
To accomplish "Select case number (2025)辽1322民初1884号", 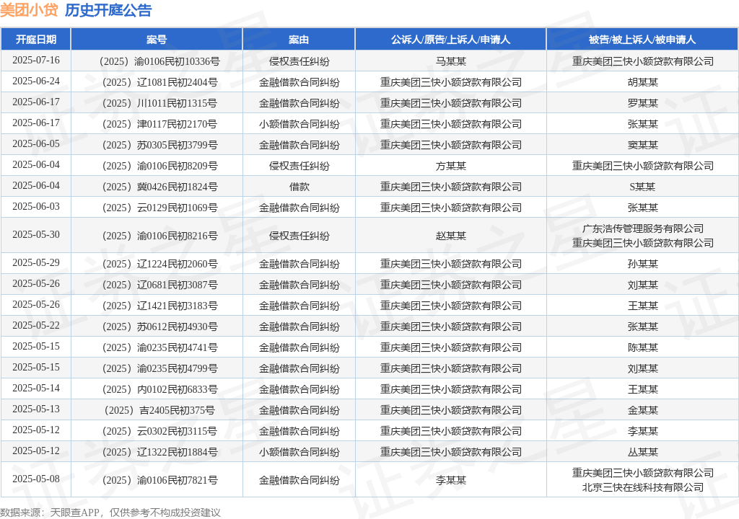I will tap(159, 452).
